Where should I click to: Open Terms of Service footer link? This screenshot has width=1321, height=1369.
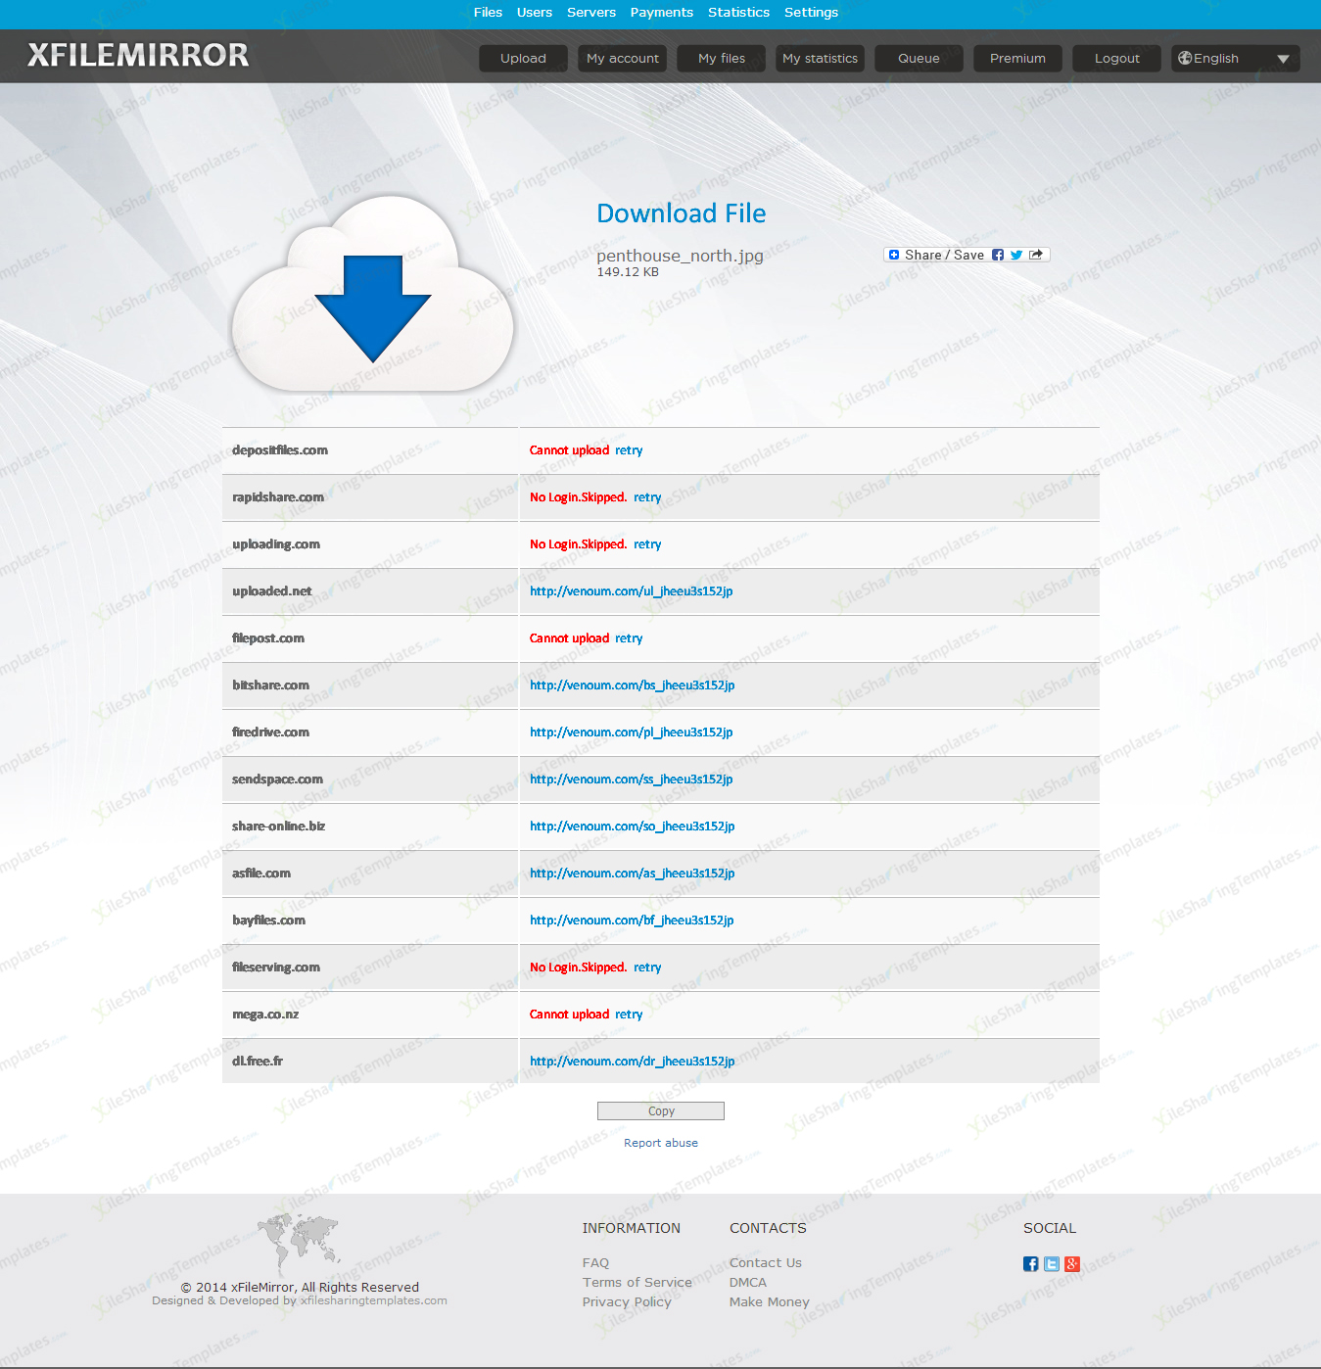coord(637,1283)
